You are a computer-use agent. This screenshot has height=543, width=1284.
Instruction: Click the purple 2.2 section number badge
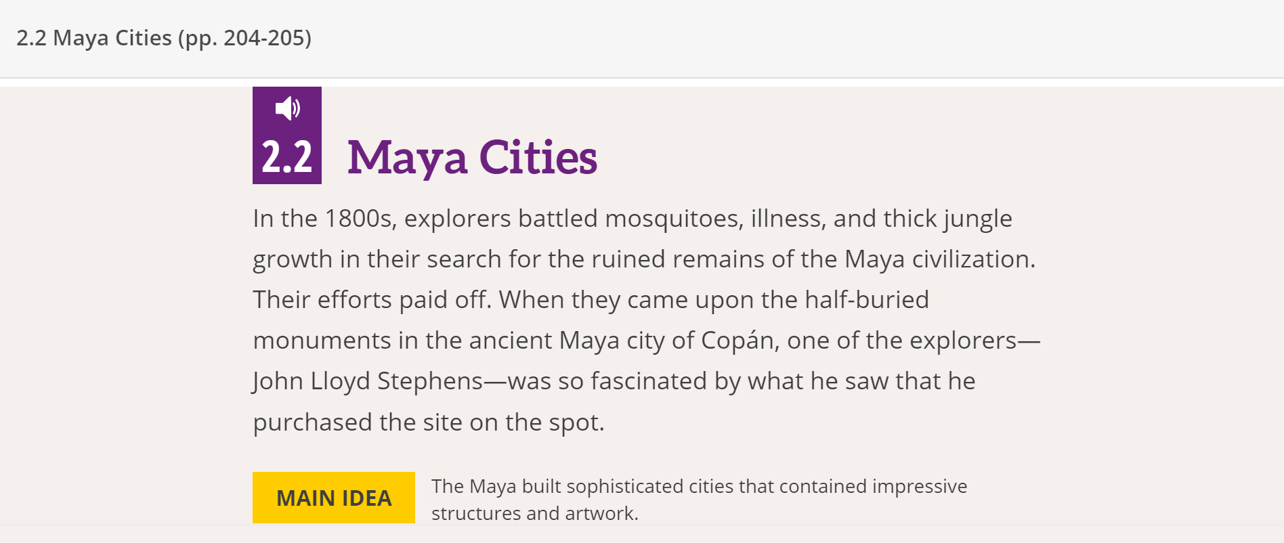click(287, 157)
